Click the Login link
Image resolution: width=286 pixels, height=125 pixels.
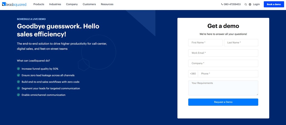pyautogui.click(x=256, y=4)
